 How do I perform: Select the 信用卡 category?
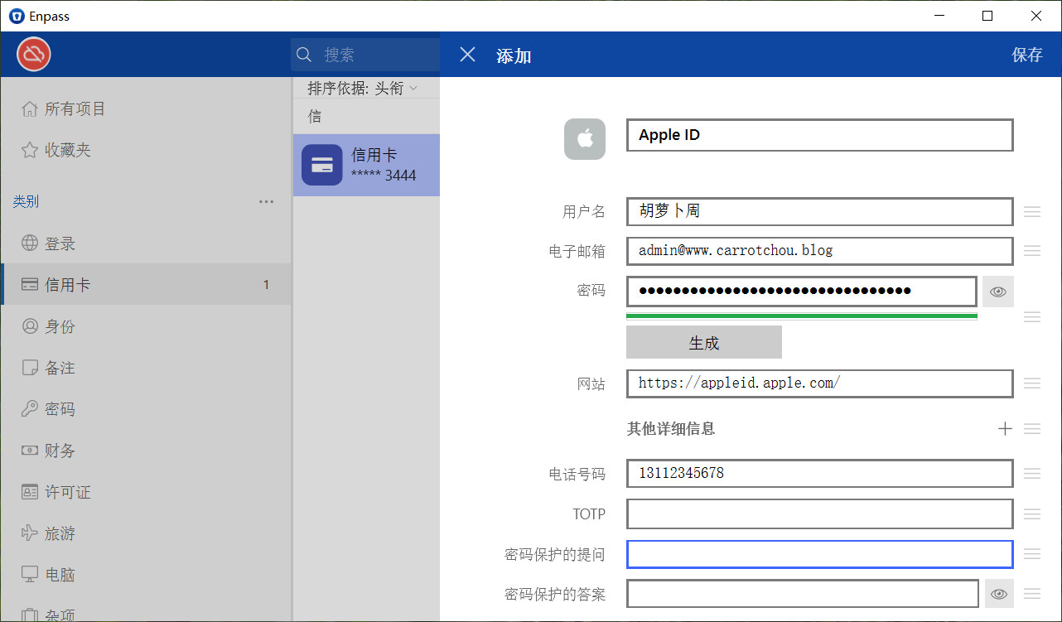(x=146, y=285)
